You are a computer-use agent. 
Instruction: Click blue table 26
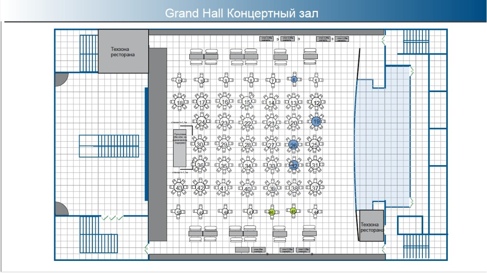294,145
